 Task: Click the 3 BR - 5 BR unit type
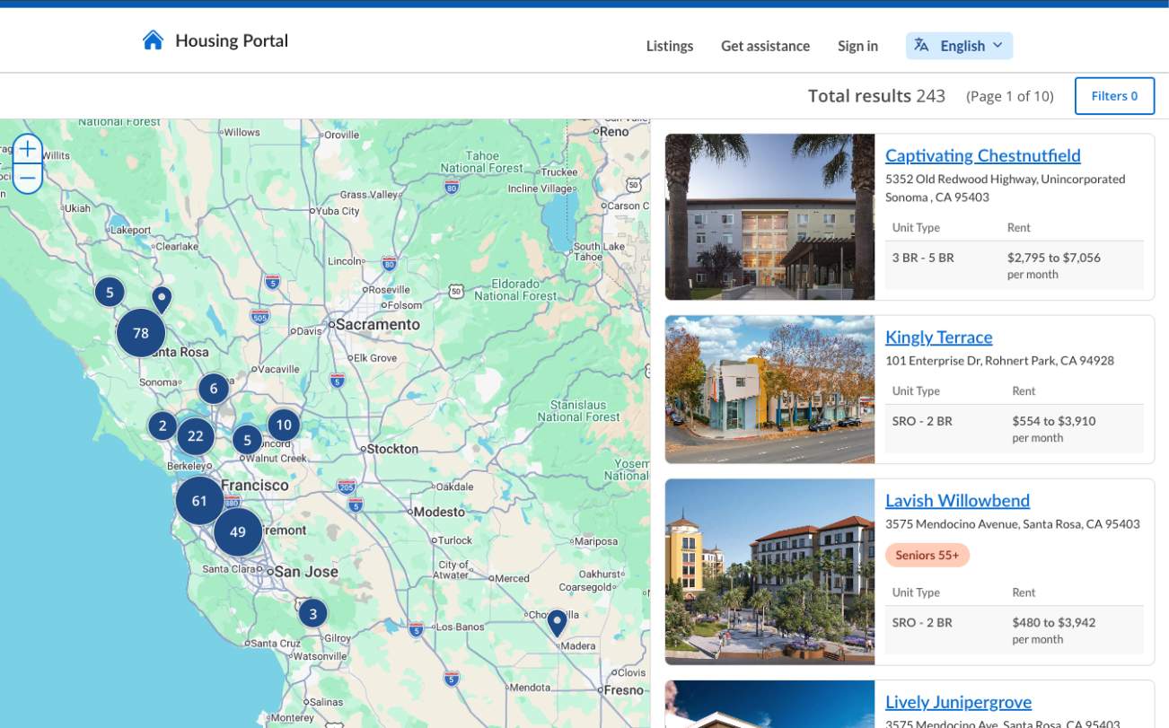pyautogui.click(x=923, y=258)
